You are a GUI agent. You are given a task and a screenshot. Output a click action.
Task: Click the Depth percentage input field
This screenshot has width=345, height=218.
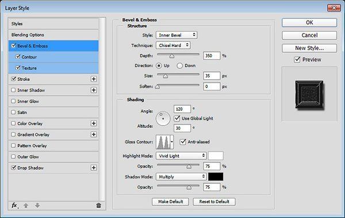tap(212, 56)
